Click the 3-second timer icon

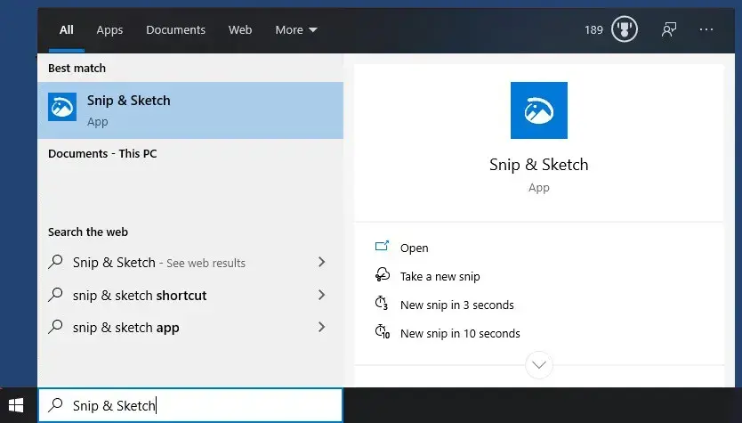click(x=382, y=303)
